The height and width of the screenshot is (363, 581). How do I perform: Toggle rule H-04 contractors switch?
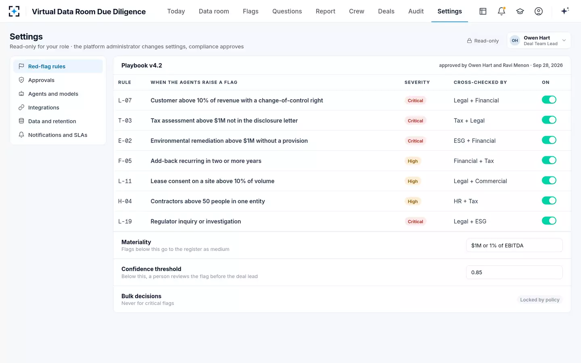[x=549, y=200]
